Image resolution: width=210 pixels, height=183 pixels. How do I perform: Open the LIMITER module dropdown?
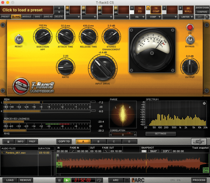[186, 17]
